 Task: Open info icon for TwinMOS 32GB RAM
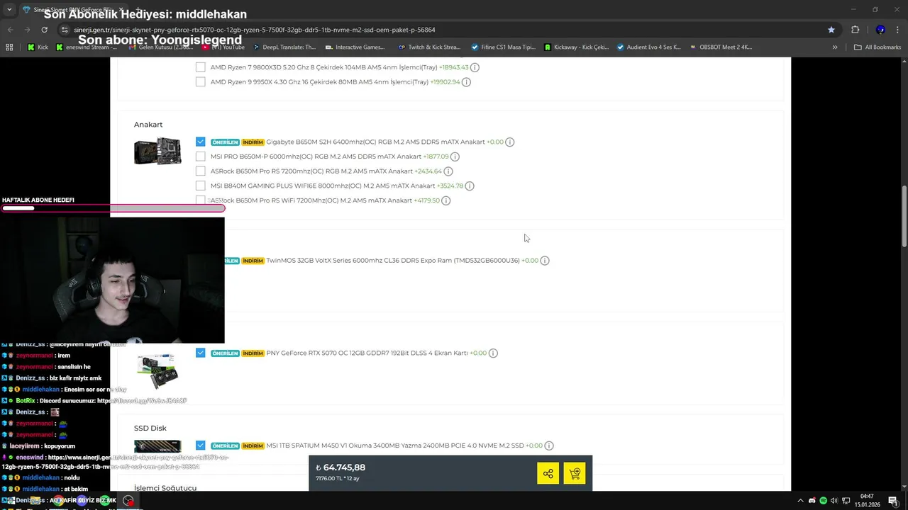[x=545, y=261]
